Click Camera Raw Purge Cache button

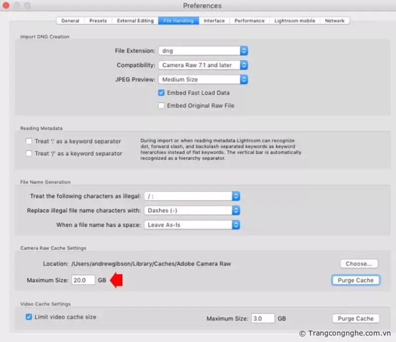tap(355, 280)
